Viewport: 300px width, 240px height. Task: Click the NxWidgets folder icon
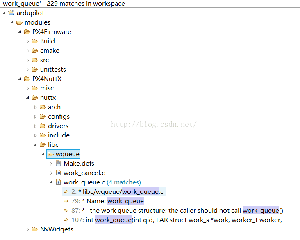click(x=35, y=229)
